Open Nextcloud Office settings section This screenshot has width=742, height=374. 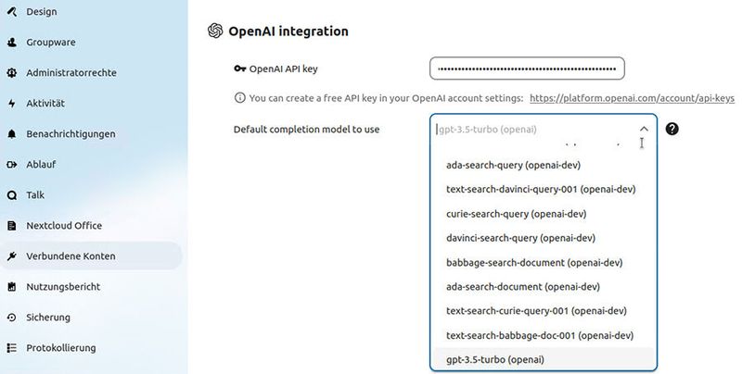[x=64, y=226]
